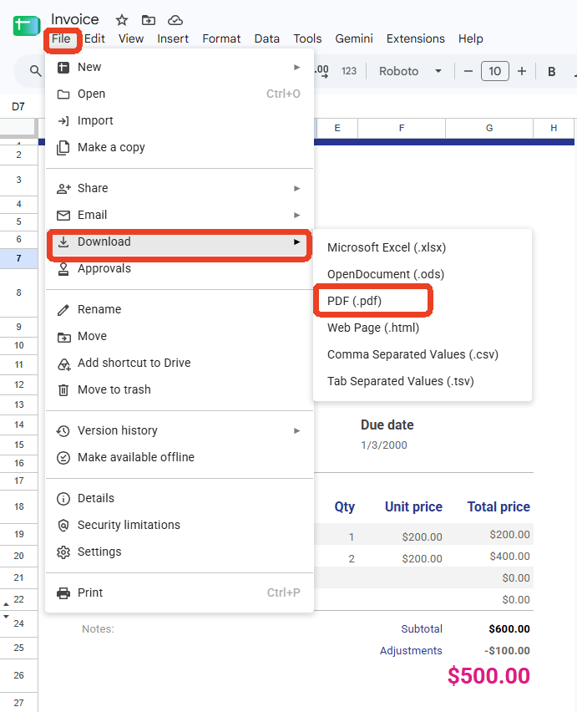Download as Web Page (.html)
This screenshot has width=577, height=712.
click(423, 328)
